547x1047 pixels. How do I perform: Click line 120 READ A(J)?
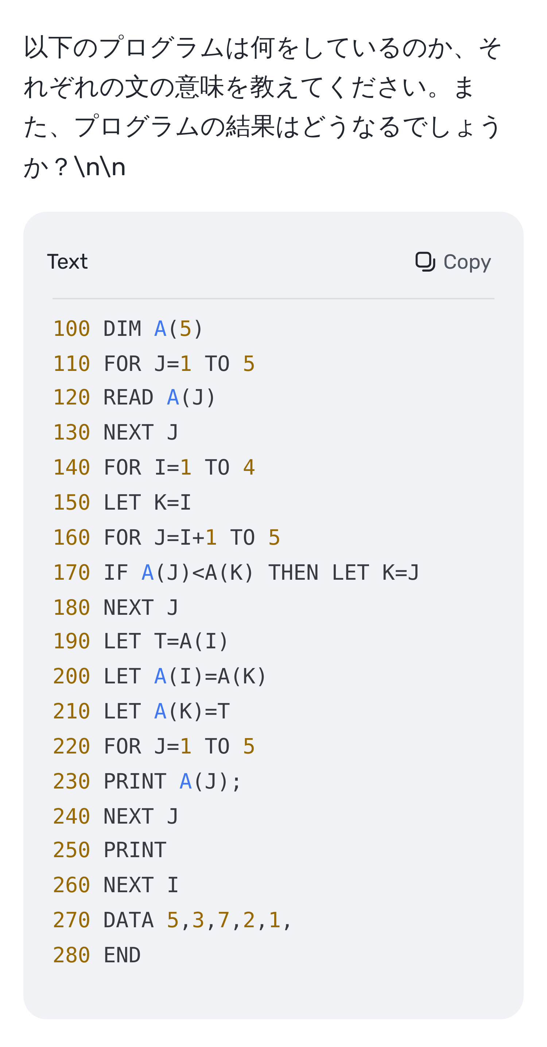134,397
